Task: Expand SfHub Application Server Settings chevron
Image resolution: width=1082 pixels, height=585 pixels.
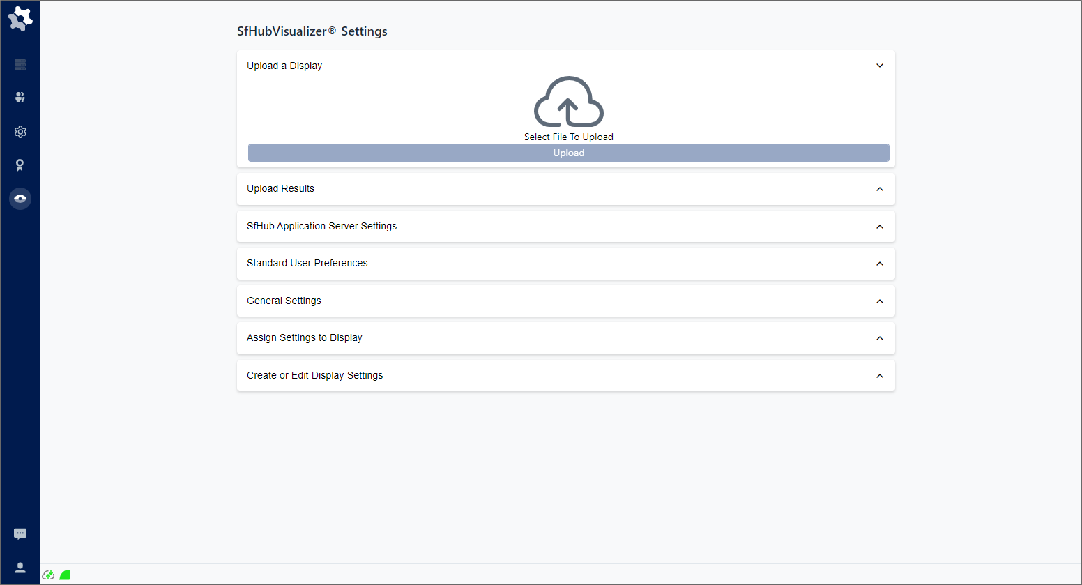Action: click(x=879, y=227)
